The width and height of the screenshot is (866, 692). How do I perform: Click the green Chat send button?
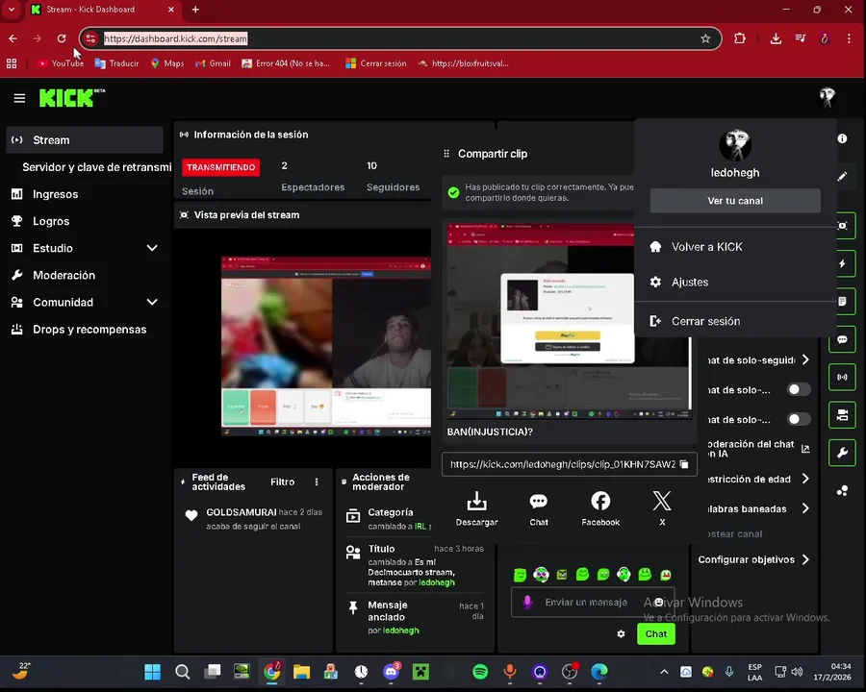(655, 634)
